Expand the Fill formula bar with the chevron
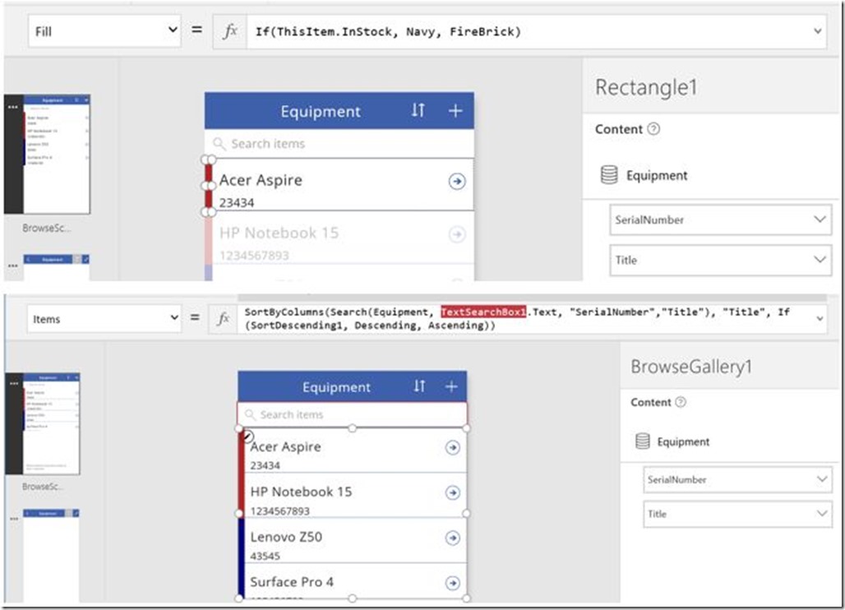 tap(817, 31)
